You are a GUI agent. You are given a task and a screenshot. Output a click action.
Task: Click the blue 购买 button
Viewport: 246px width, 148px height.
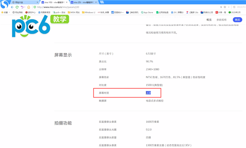(237, 20)
